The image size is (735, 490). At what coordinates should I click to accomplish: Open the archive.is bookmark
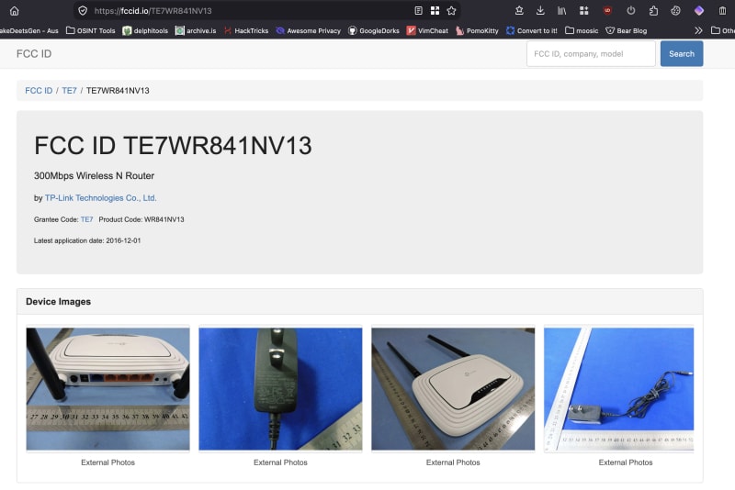point(196,30)
